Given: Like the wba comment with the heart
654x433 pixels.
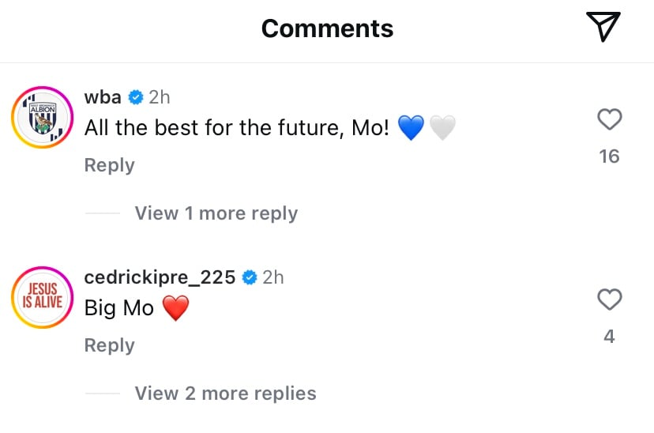Looking at the screenshot, I should (x=610, y=119).
